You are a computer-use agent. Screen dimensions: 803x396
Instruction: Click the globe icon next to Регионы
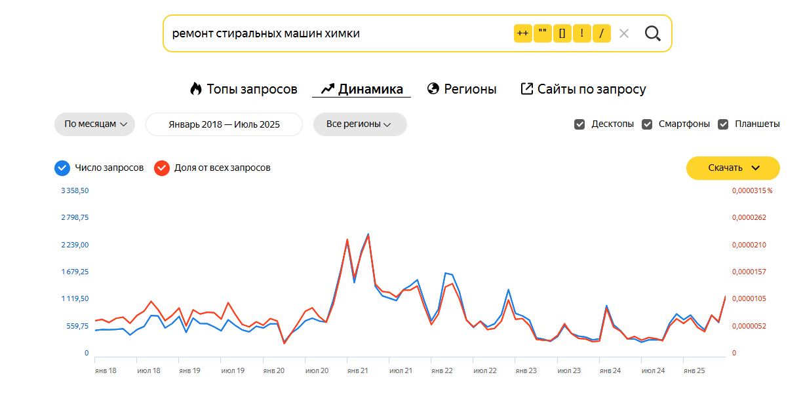[x=433, y=89]
